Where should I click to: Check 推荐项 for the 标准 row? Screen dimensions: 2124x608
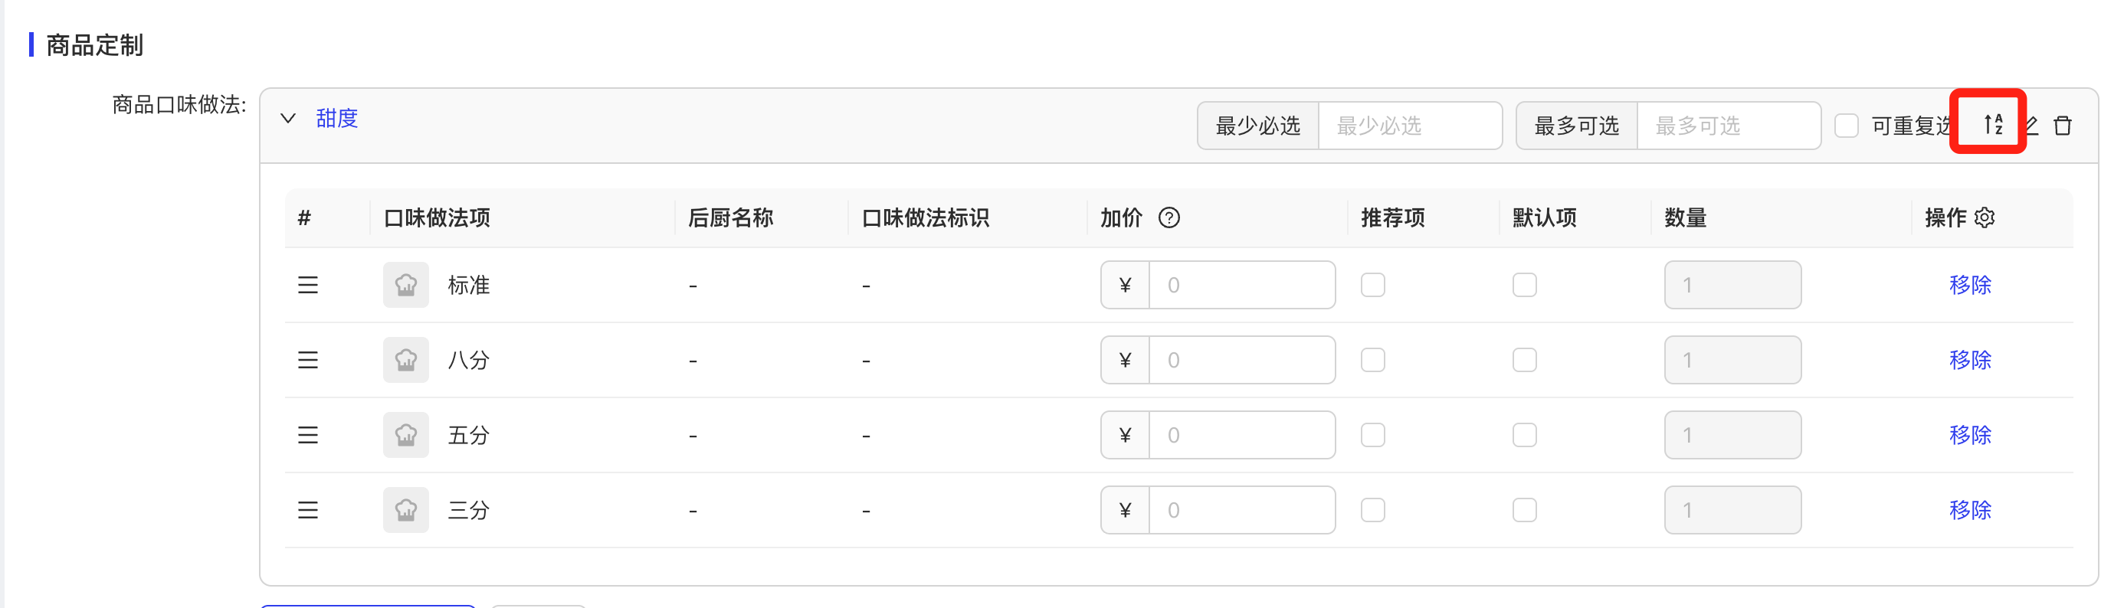click(x=1372, y=285)
